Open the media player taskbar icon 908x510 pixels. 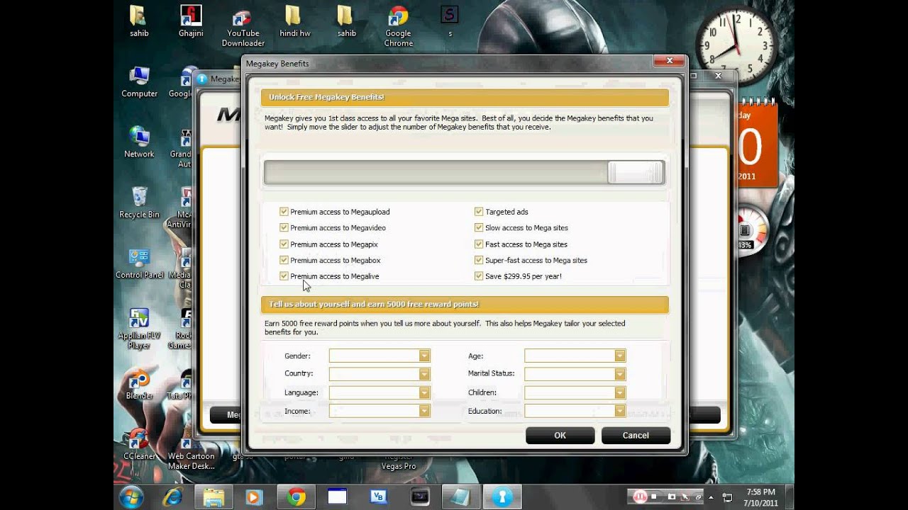pyautogui.click(x=254, y=497)
